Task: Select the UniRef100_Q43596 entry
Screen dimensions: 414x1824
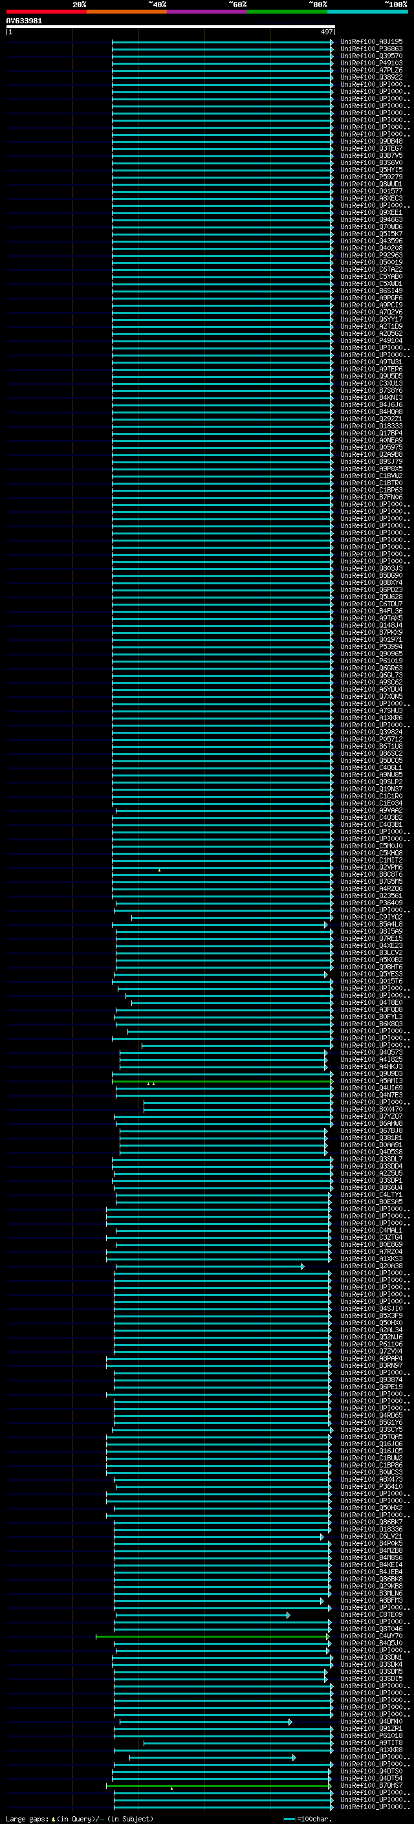Action: pyautogui.click(x=371, y=241)
